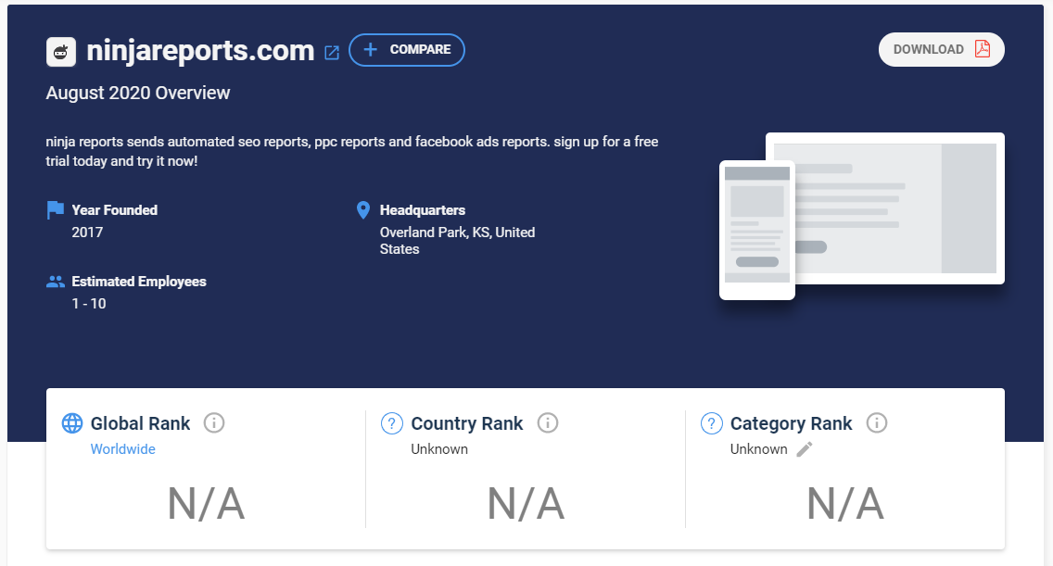Image resolution: width=1053 pixels, height=566 pixels.
Task: Edit category using the pencil icon
Action: tap(804, 448)
